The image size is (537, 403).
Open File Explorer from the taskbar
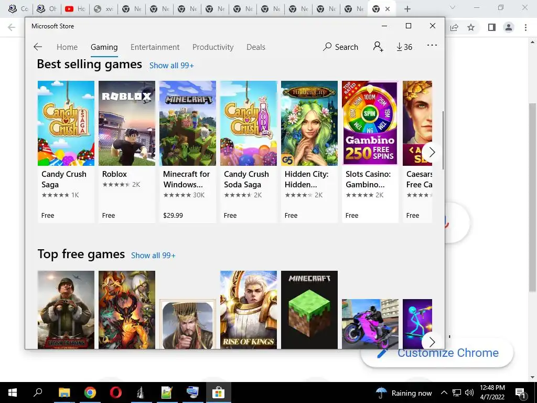pos(64,393)
